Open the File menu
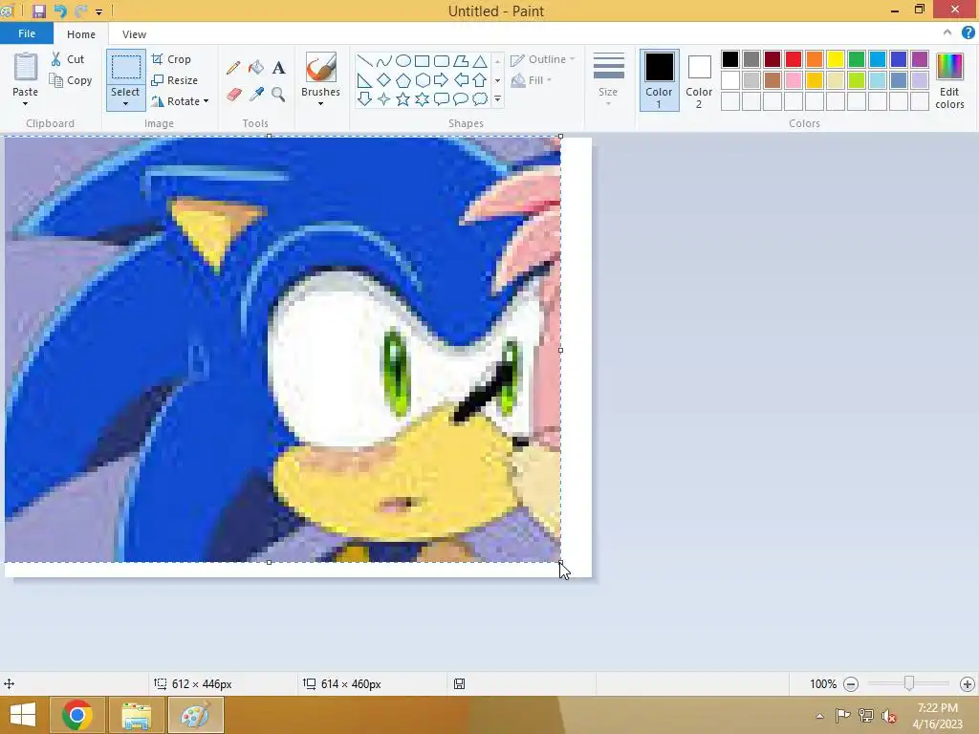979x734 pixels. click(x=27, y=33)
